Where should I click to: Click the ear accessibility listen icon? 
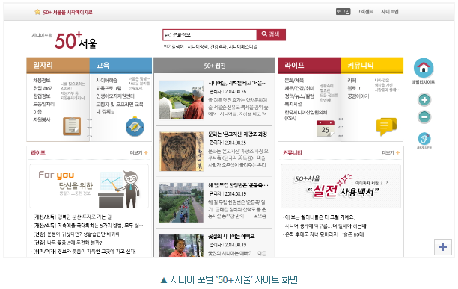tap(424, 139)
